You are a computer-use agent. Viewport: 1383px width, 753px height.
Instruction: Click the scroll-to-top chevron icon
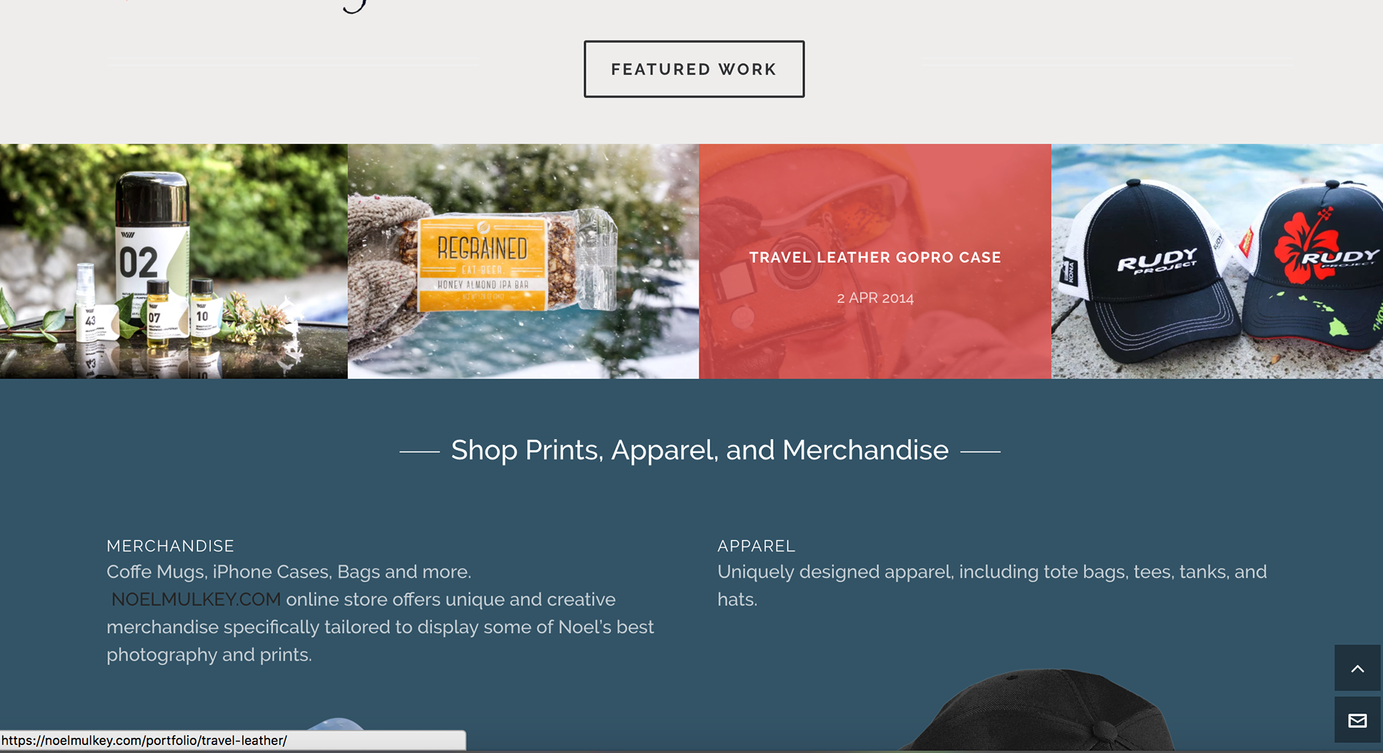coord(1357,668)
